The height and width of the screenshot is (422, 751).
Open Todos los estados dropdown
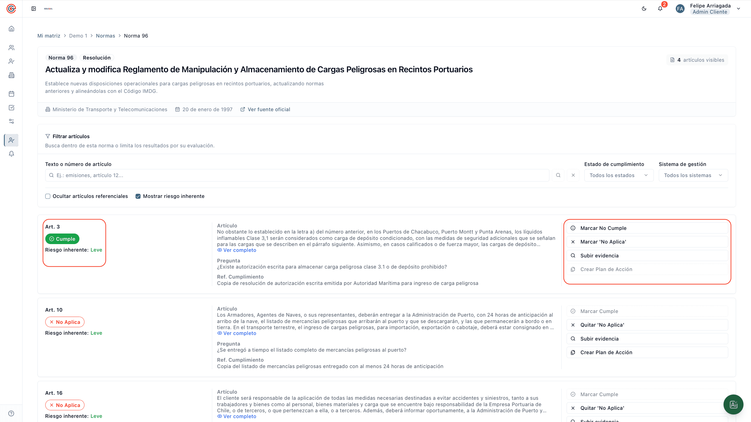coord(619,175)
